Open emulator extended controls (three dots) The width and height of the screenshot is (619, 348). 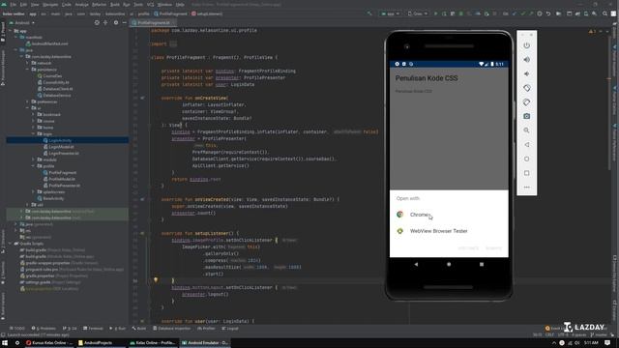526,188
